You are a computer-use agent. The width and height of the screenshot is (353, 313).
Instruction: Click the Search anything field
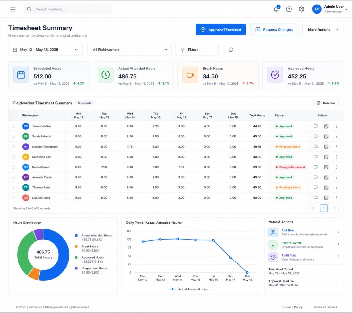click(x=68, y=9)
